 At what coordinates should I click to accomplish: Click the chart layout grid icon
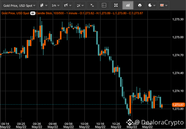pyautogui.click(x=104, y=5)
